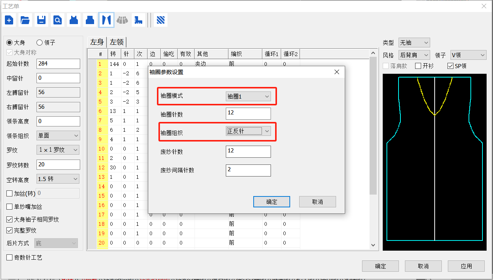This screenshot has width=493, height=280.
Task: Click the 袖圈针数 input field
Action: (x=248, y=114)
